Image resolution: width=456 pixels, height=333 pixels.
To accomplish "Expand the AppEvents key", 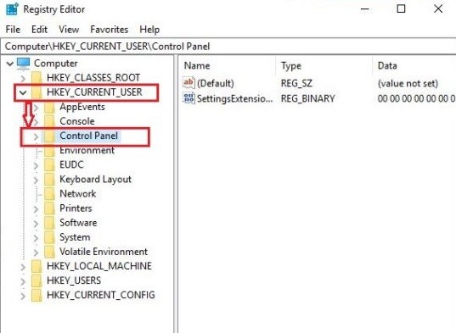I will click(36, 108).
